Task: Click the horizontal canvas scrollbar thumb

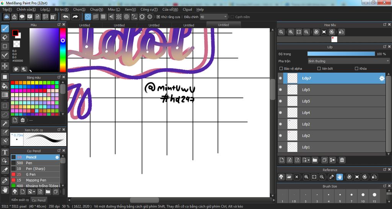Action: (144, 200)
